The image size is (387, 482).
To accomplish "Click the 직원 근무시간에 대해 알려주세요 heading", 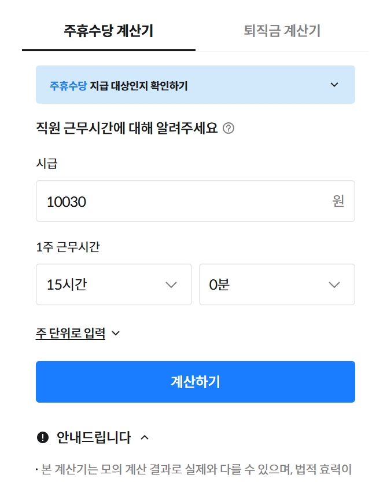I will (127, 128).
